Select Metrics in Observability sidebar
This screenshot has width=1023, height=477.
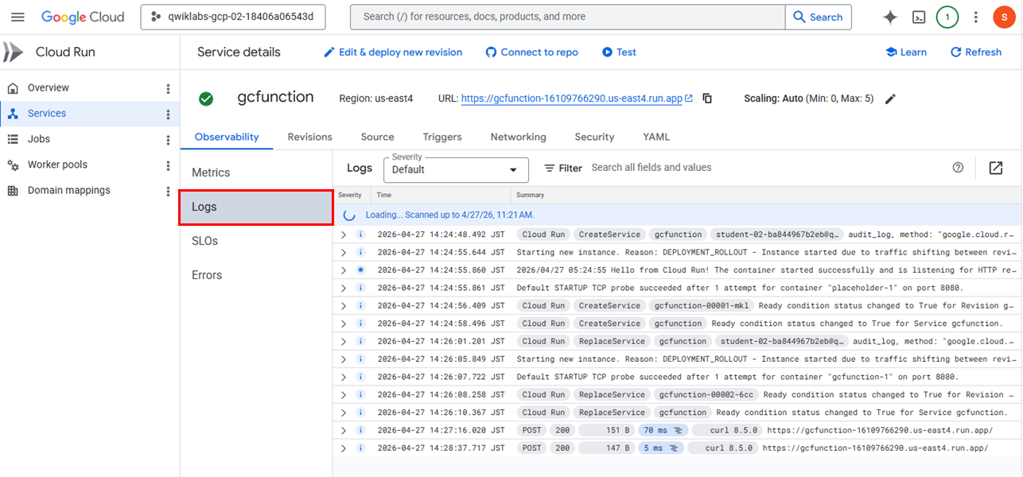click(x=211, y=173)
